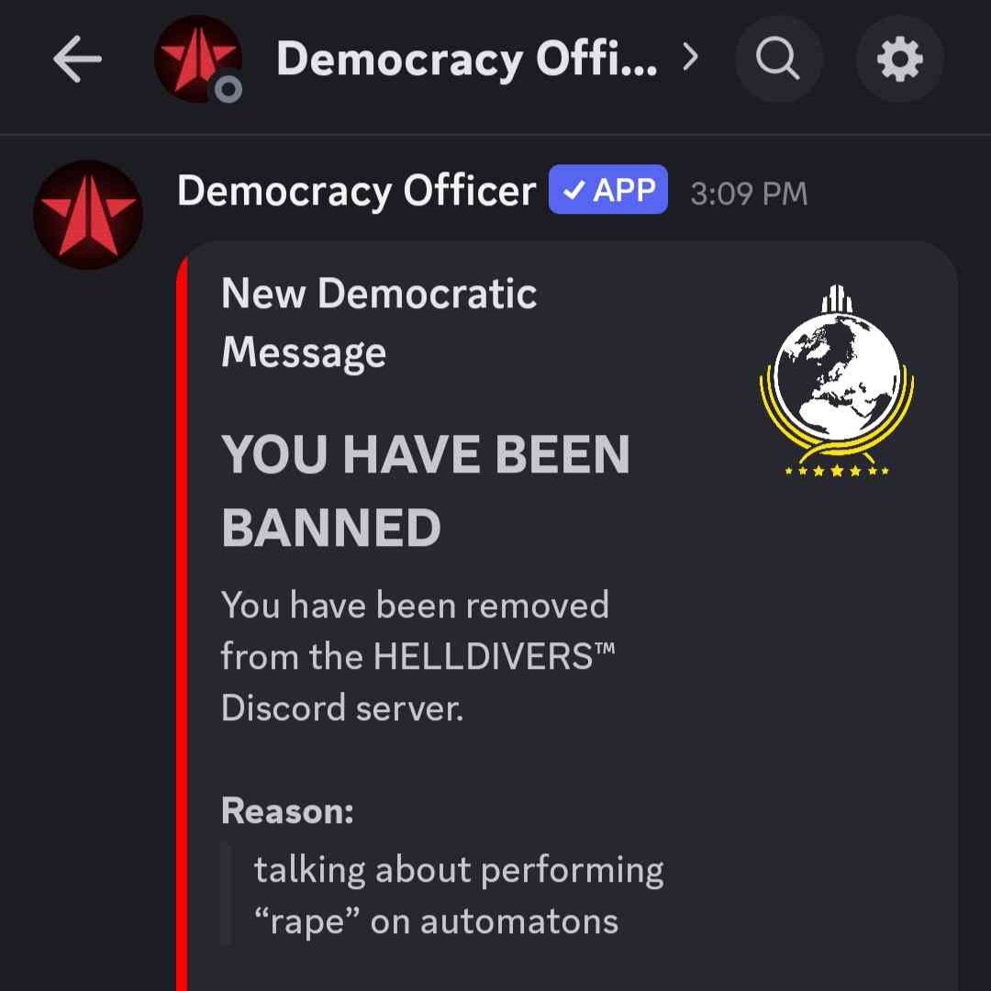The width and height of the screenshot is (991, 991).
Task: Tap the yellow stars under the globe
Action: click(837, 471)
